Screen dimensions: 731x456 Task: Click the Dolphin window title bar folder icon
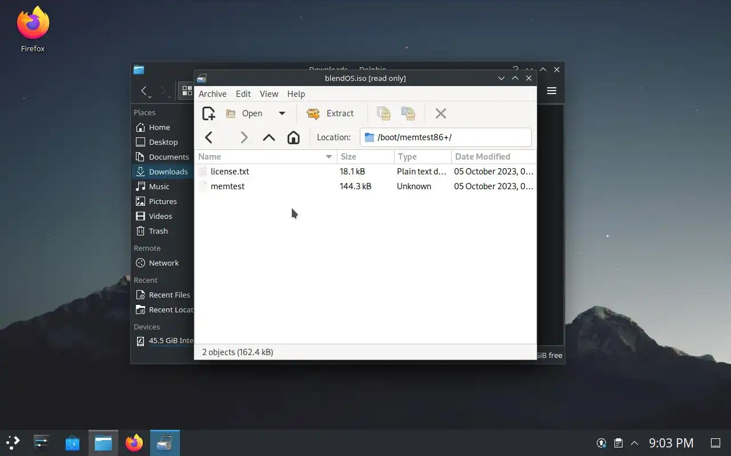tap(139, 70)
